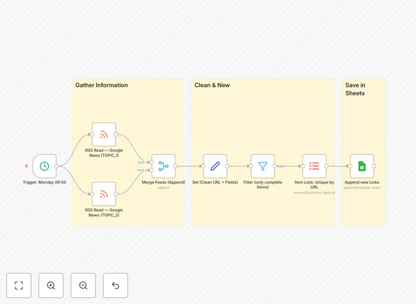Zoom in on the workflow canvas
Image resolution: width=416 pixels, height=304 pixels.
51,285
